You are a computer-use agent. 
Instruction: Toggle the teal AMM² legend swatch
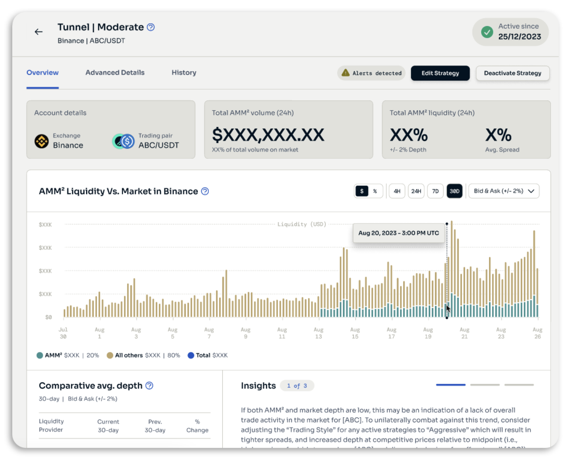[x=40, y=355]
